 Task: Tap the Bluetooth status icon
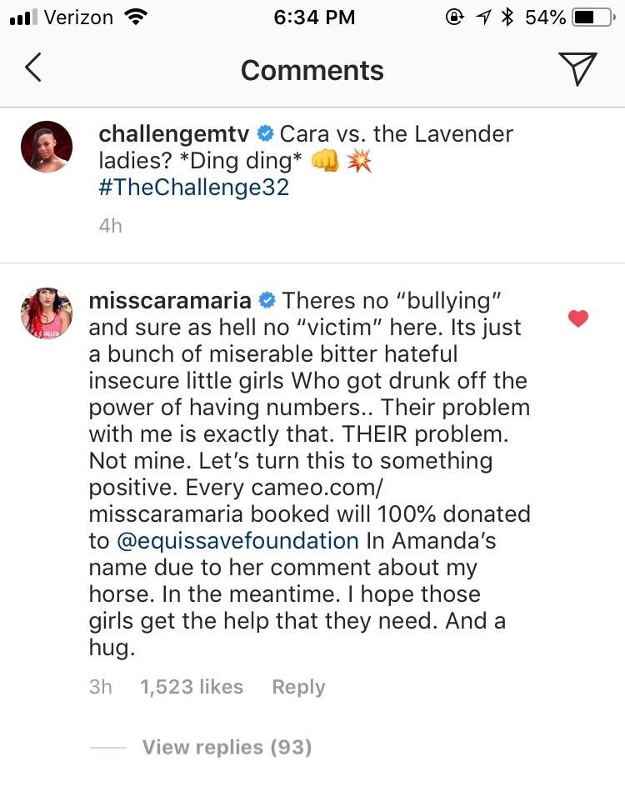[x=506, y=17]
